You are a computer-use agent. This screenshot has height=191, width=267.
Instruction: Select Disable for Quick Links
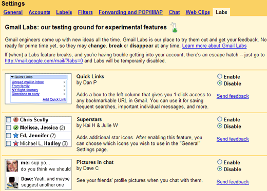point(220,83)
